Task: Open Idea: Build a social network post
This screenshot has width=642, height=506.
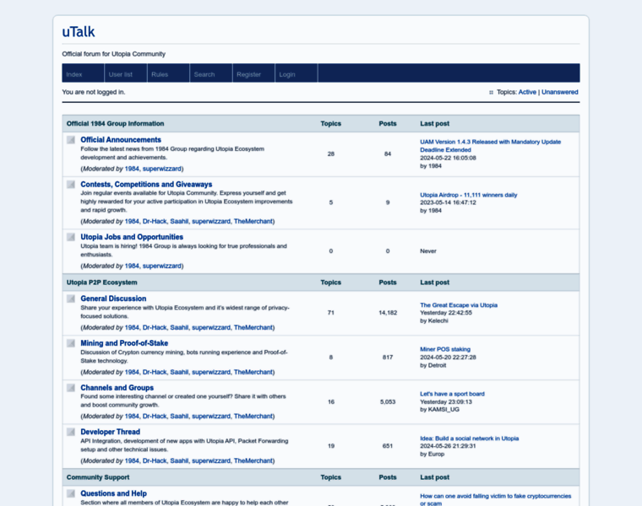Action: [469, 439]
